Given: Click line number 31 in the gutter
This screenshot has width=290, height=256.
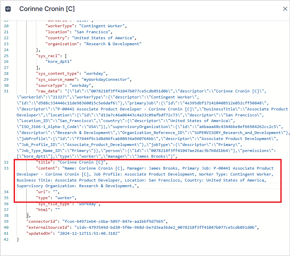Looking at the screenshot, I should click(6, 91).
